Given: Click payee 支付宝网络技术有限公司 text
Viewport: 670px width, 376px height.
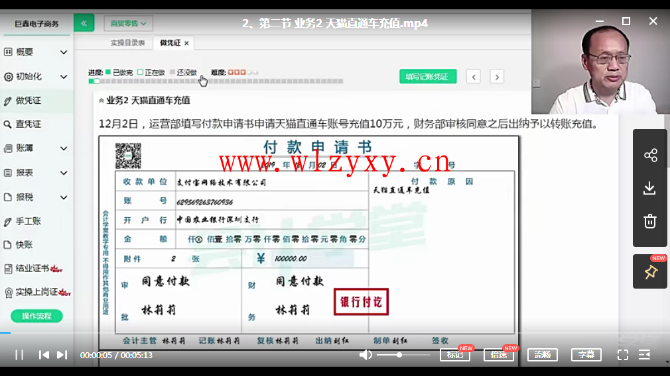Looking at the screenshot, I should pos(222,183).
